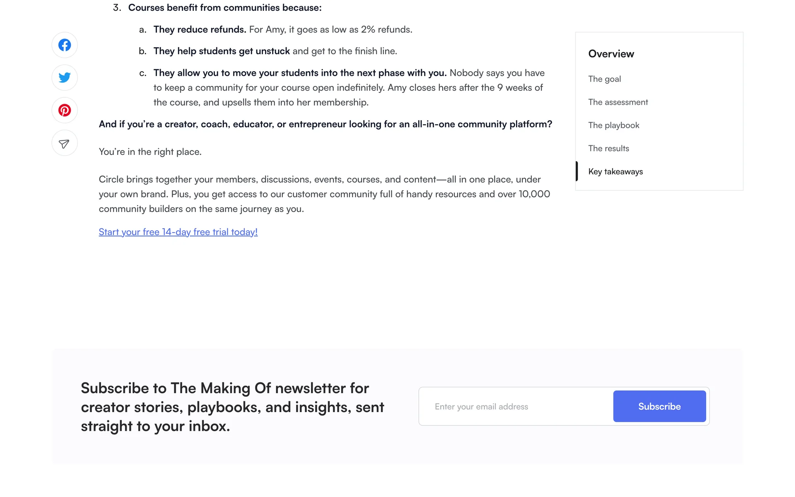Screen dimensions: 795x497
Task: Click "Courses benefit from communities because" item
Action: pyautogui.click(x=224, y=8)
